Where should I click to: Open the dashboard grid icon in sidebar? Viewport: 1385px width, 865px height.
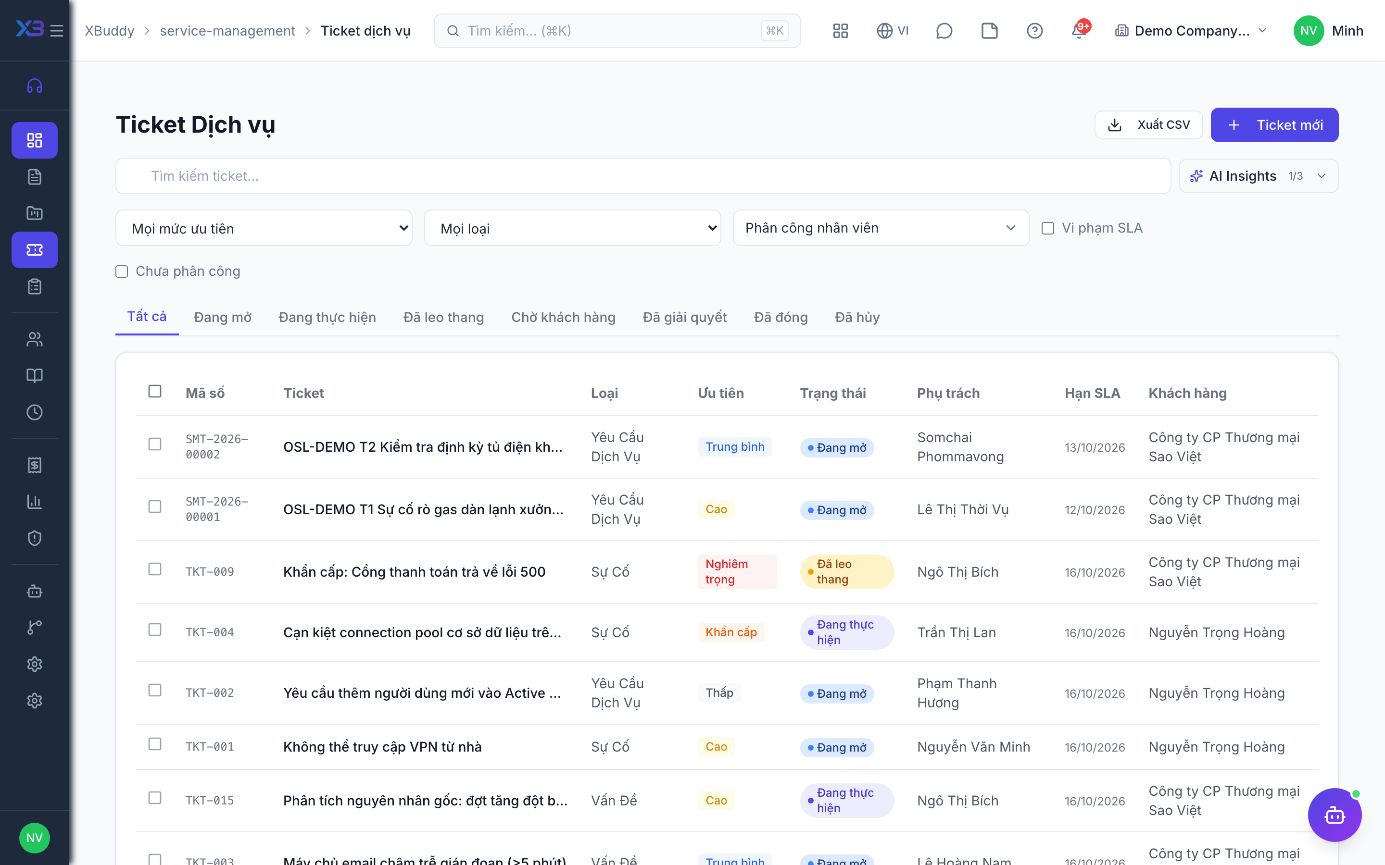34,140
